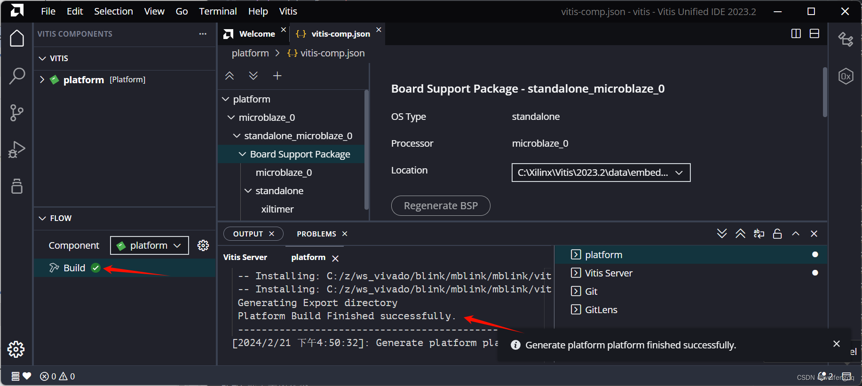Select the xiltimer tree item

(x=277, y=209)
